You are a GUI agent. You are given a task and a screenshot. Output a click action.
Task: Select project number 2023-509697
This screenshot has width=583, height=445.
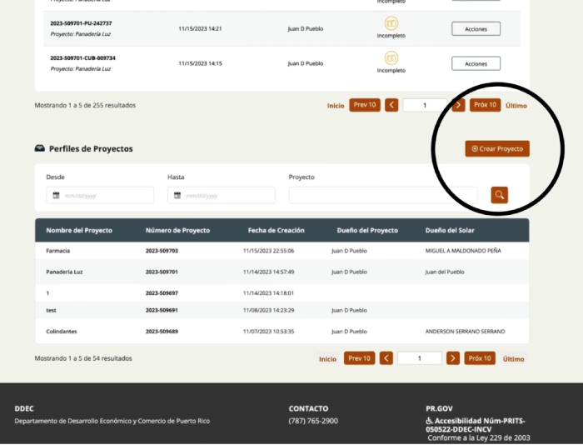[x=162, y=293]
